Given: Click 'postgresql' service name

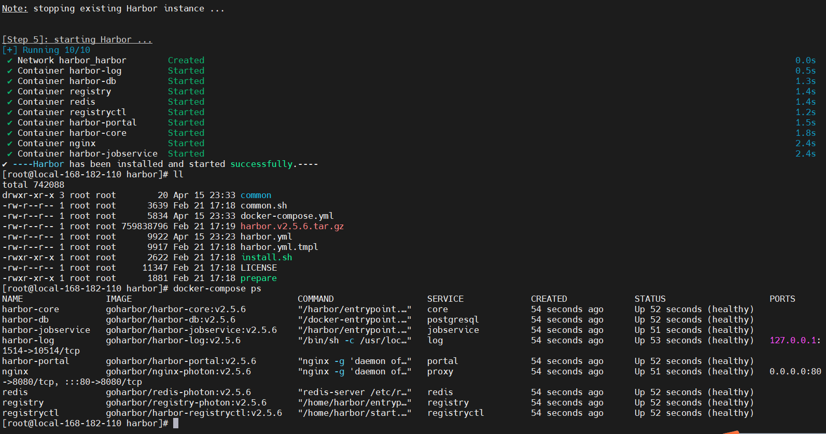Looking at the screenshot, I should [x=453, y=320].
